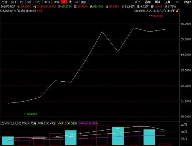Toggle the padlock date range lock
Image resolution: width=192 pixels, height=146 pixels.
tap(177, 11)
